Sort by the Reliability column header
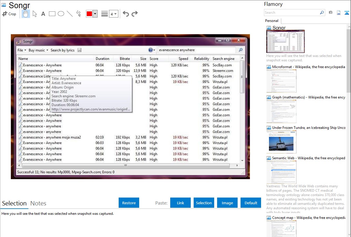Screen dimensions: 351x237 [200, 58]
